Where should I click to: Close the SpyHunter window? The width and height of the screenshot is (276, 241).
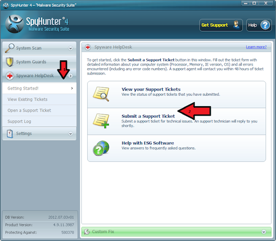(x=266, y=3)
